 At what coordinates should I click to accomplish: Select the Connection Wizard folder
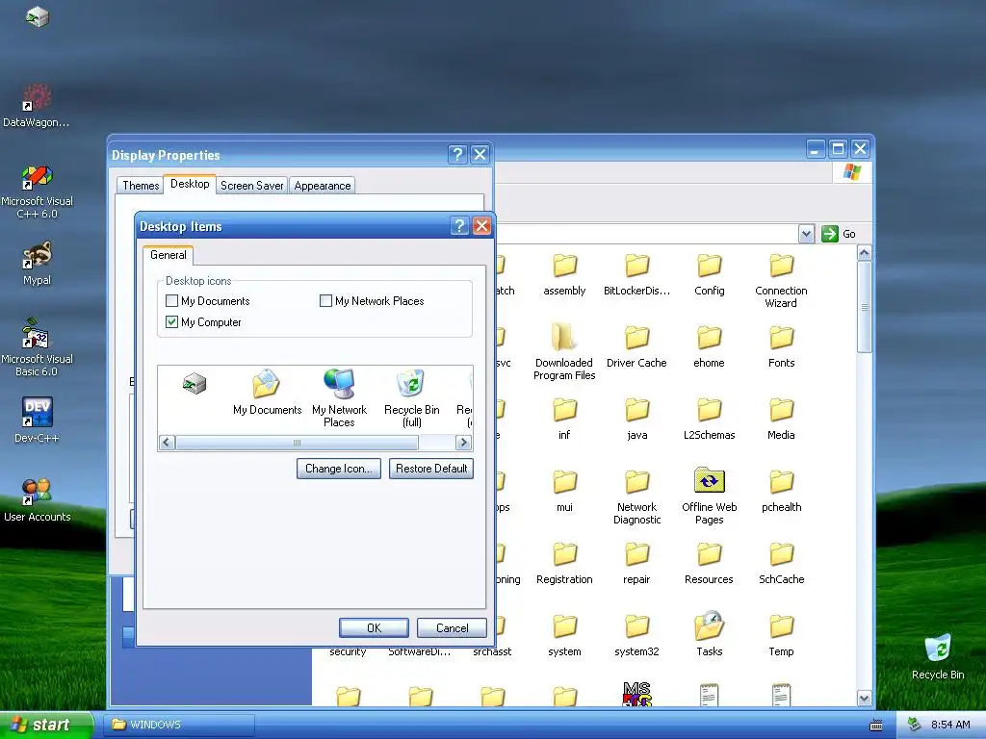point(781,280)
